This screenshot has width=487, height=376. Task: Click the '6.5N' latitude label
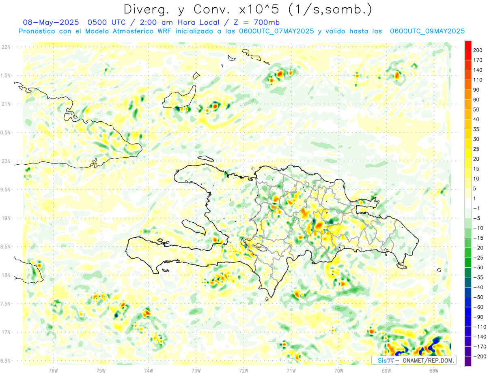6,361
